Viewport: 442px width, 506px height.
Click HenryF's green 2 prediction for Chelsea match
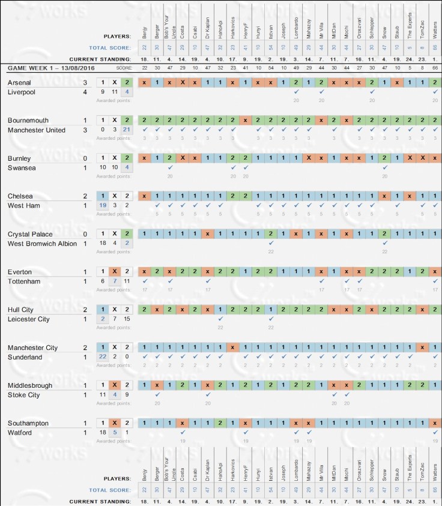[x=246, y=196]
